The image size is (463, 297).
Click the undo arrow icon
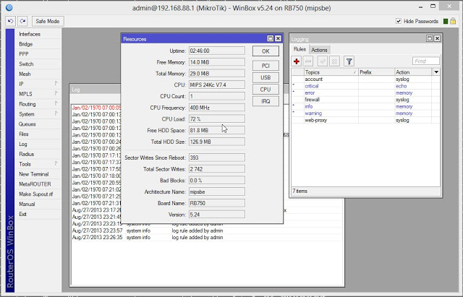[x=11, y=21]
